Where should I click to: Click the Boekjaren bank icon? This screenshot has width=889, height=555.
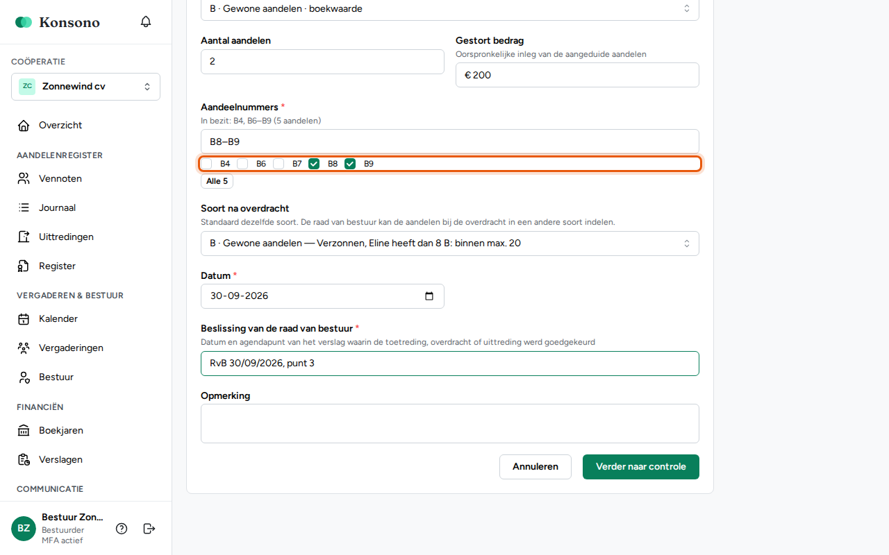(x=24, y=430)
